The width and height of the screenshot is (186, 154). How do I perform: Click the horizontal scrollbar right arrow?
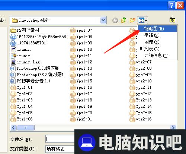[x=173, y=128]
